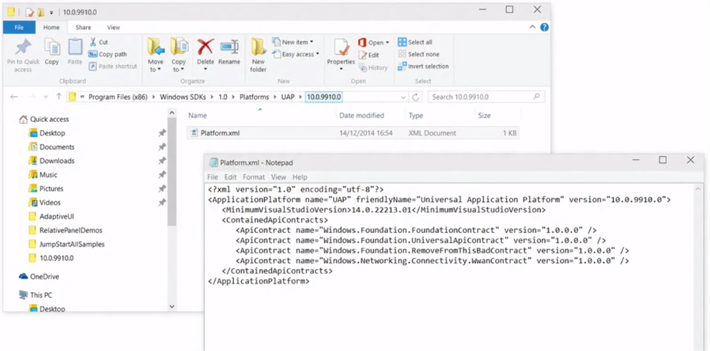Click navigation pane scrollbar down arrow
Image resolution: width=710 pixels, height=351 pixels.
[172, 307]
